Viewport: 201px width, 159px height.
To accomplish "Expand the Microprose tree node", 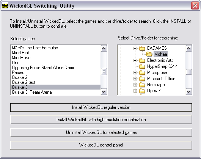I will pyautogui.click(x=135, y=72).
